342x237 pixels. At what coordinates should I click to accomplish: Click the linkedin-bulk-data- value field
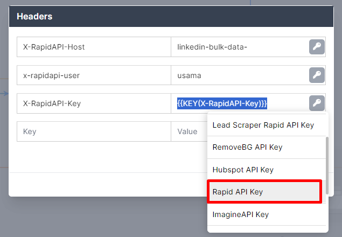(240, 47)
